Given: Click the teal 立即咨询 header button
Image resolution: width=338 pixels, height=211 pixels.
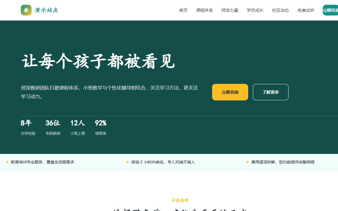Looking at the screenshot, I should coord(330,10).
